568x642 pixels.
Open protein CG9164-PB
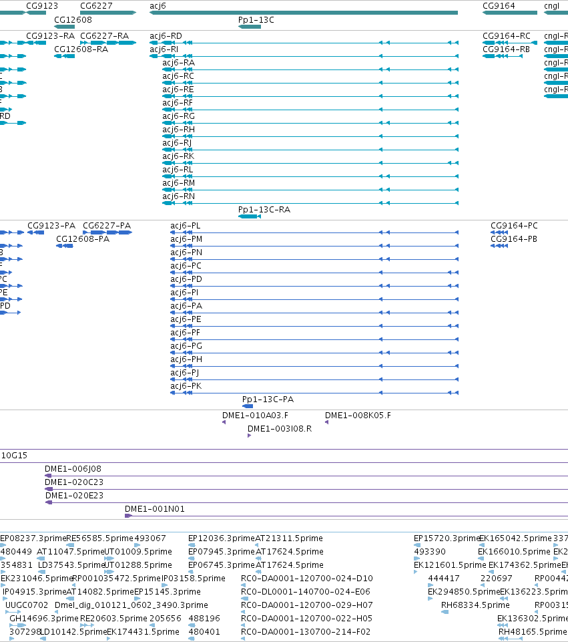point(514,239)
